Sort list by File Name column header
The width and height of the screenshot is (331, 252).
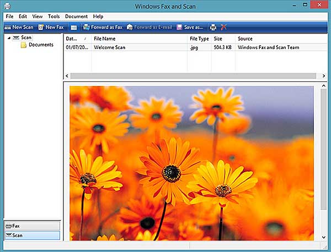point(105,39)
